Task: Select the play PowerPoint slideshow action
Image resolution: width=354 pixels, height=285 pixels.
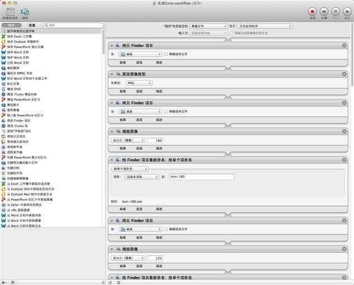Action: (x=23, y=99)
